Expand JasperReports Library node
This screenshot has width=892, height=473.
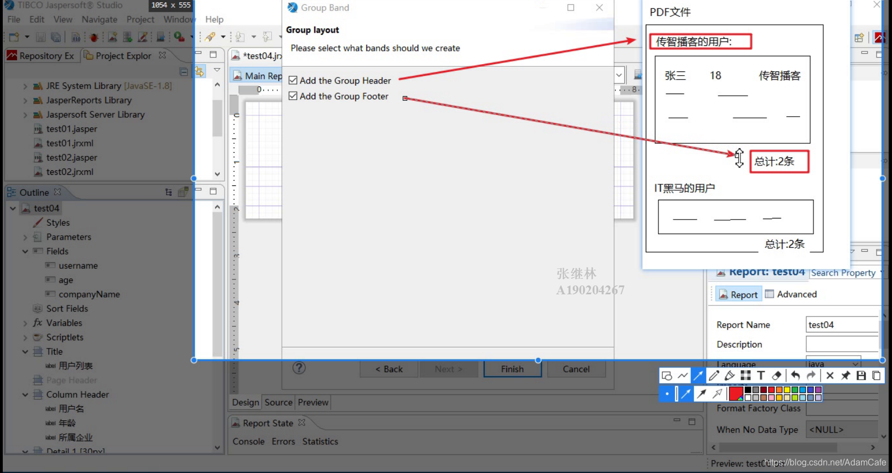coord(25,101)
